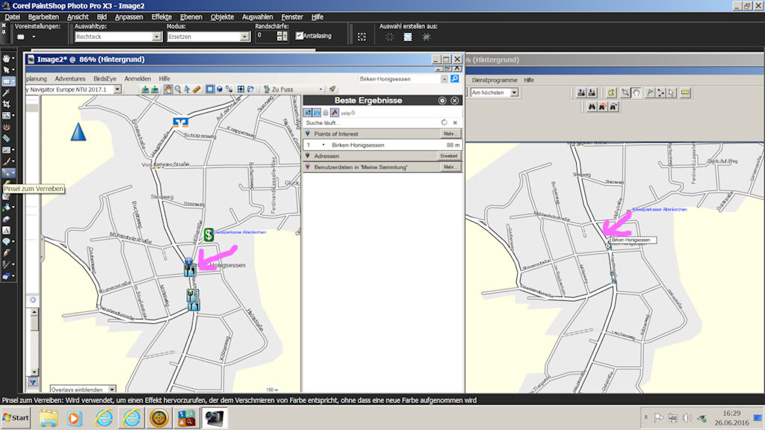Open the Modus Ersetzen dropdown
The width and height of the screenshot is (765, 430).
(244, 36)
